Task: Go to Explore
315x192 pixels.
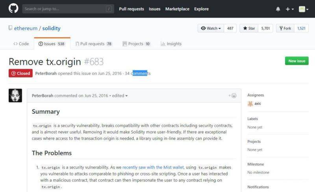Action: [x=201, y=9]
